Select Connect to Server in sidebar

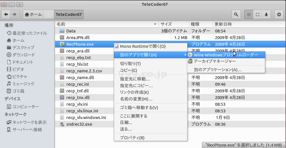[24, 130]
